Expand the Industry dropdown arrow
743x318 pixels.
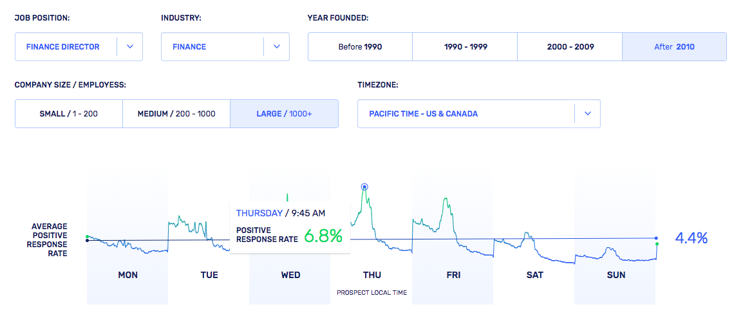tap(276, 47)
